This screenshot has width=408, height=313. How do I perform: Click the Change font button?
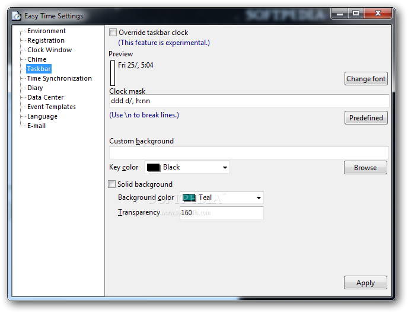click(366, 79)
